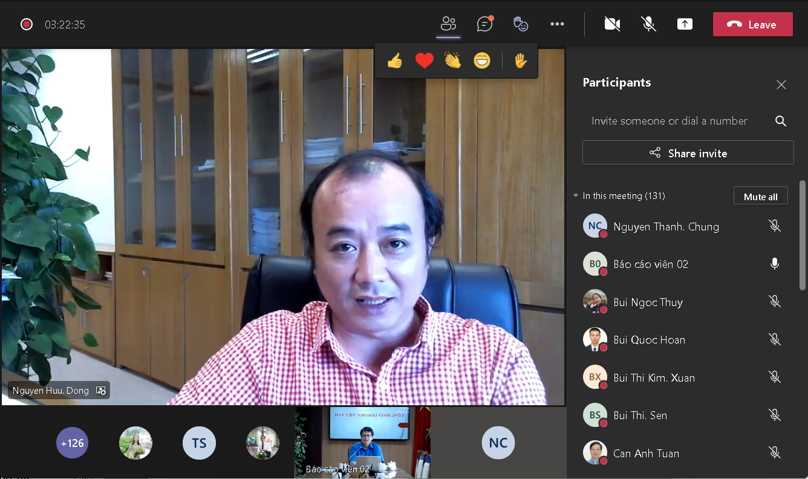The height and width of the screenshot is (479, 808).
Task: Open the meeting chat conversation icon
Action: coord(484,24)
